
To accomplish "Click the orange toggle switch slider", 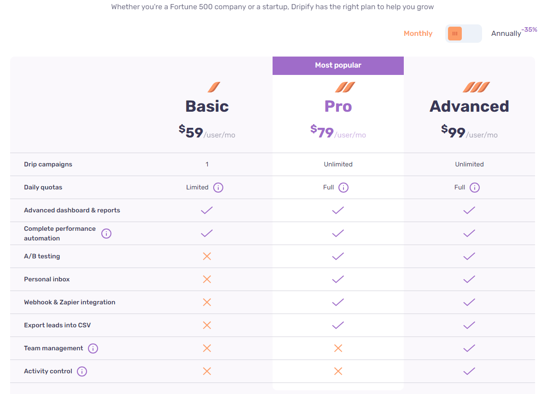I will (455, 33).
